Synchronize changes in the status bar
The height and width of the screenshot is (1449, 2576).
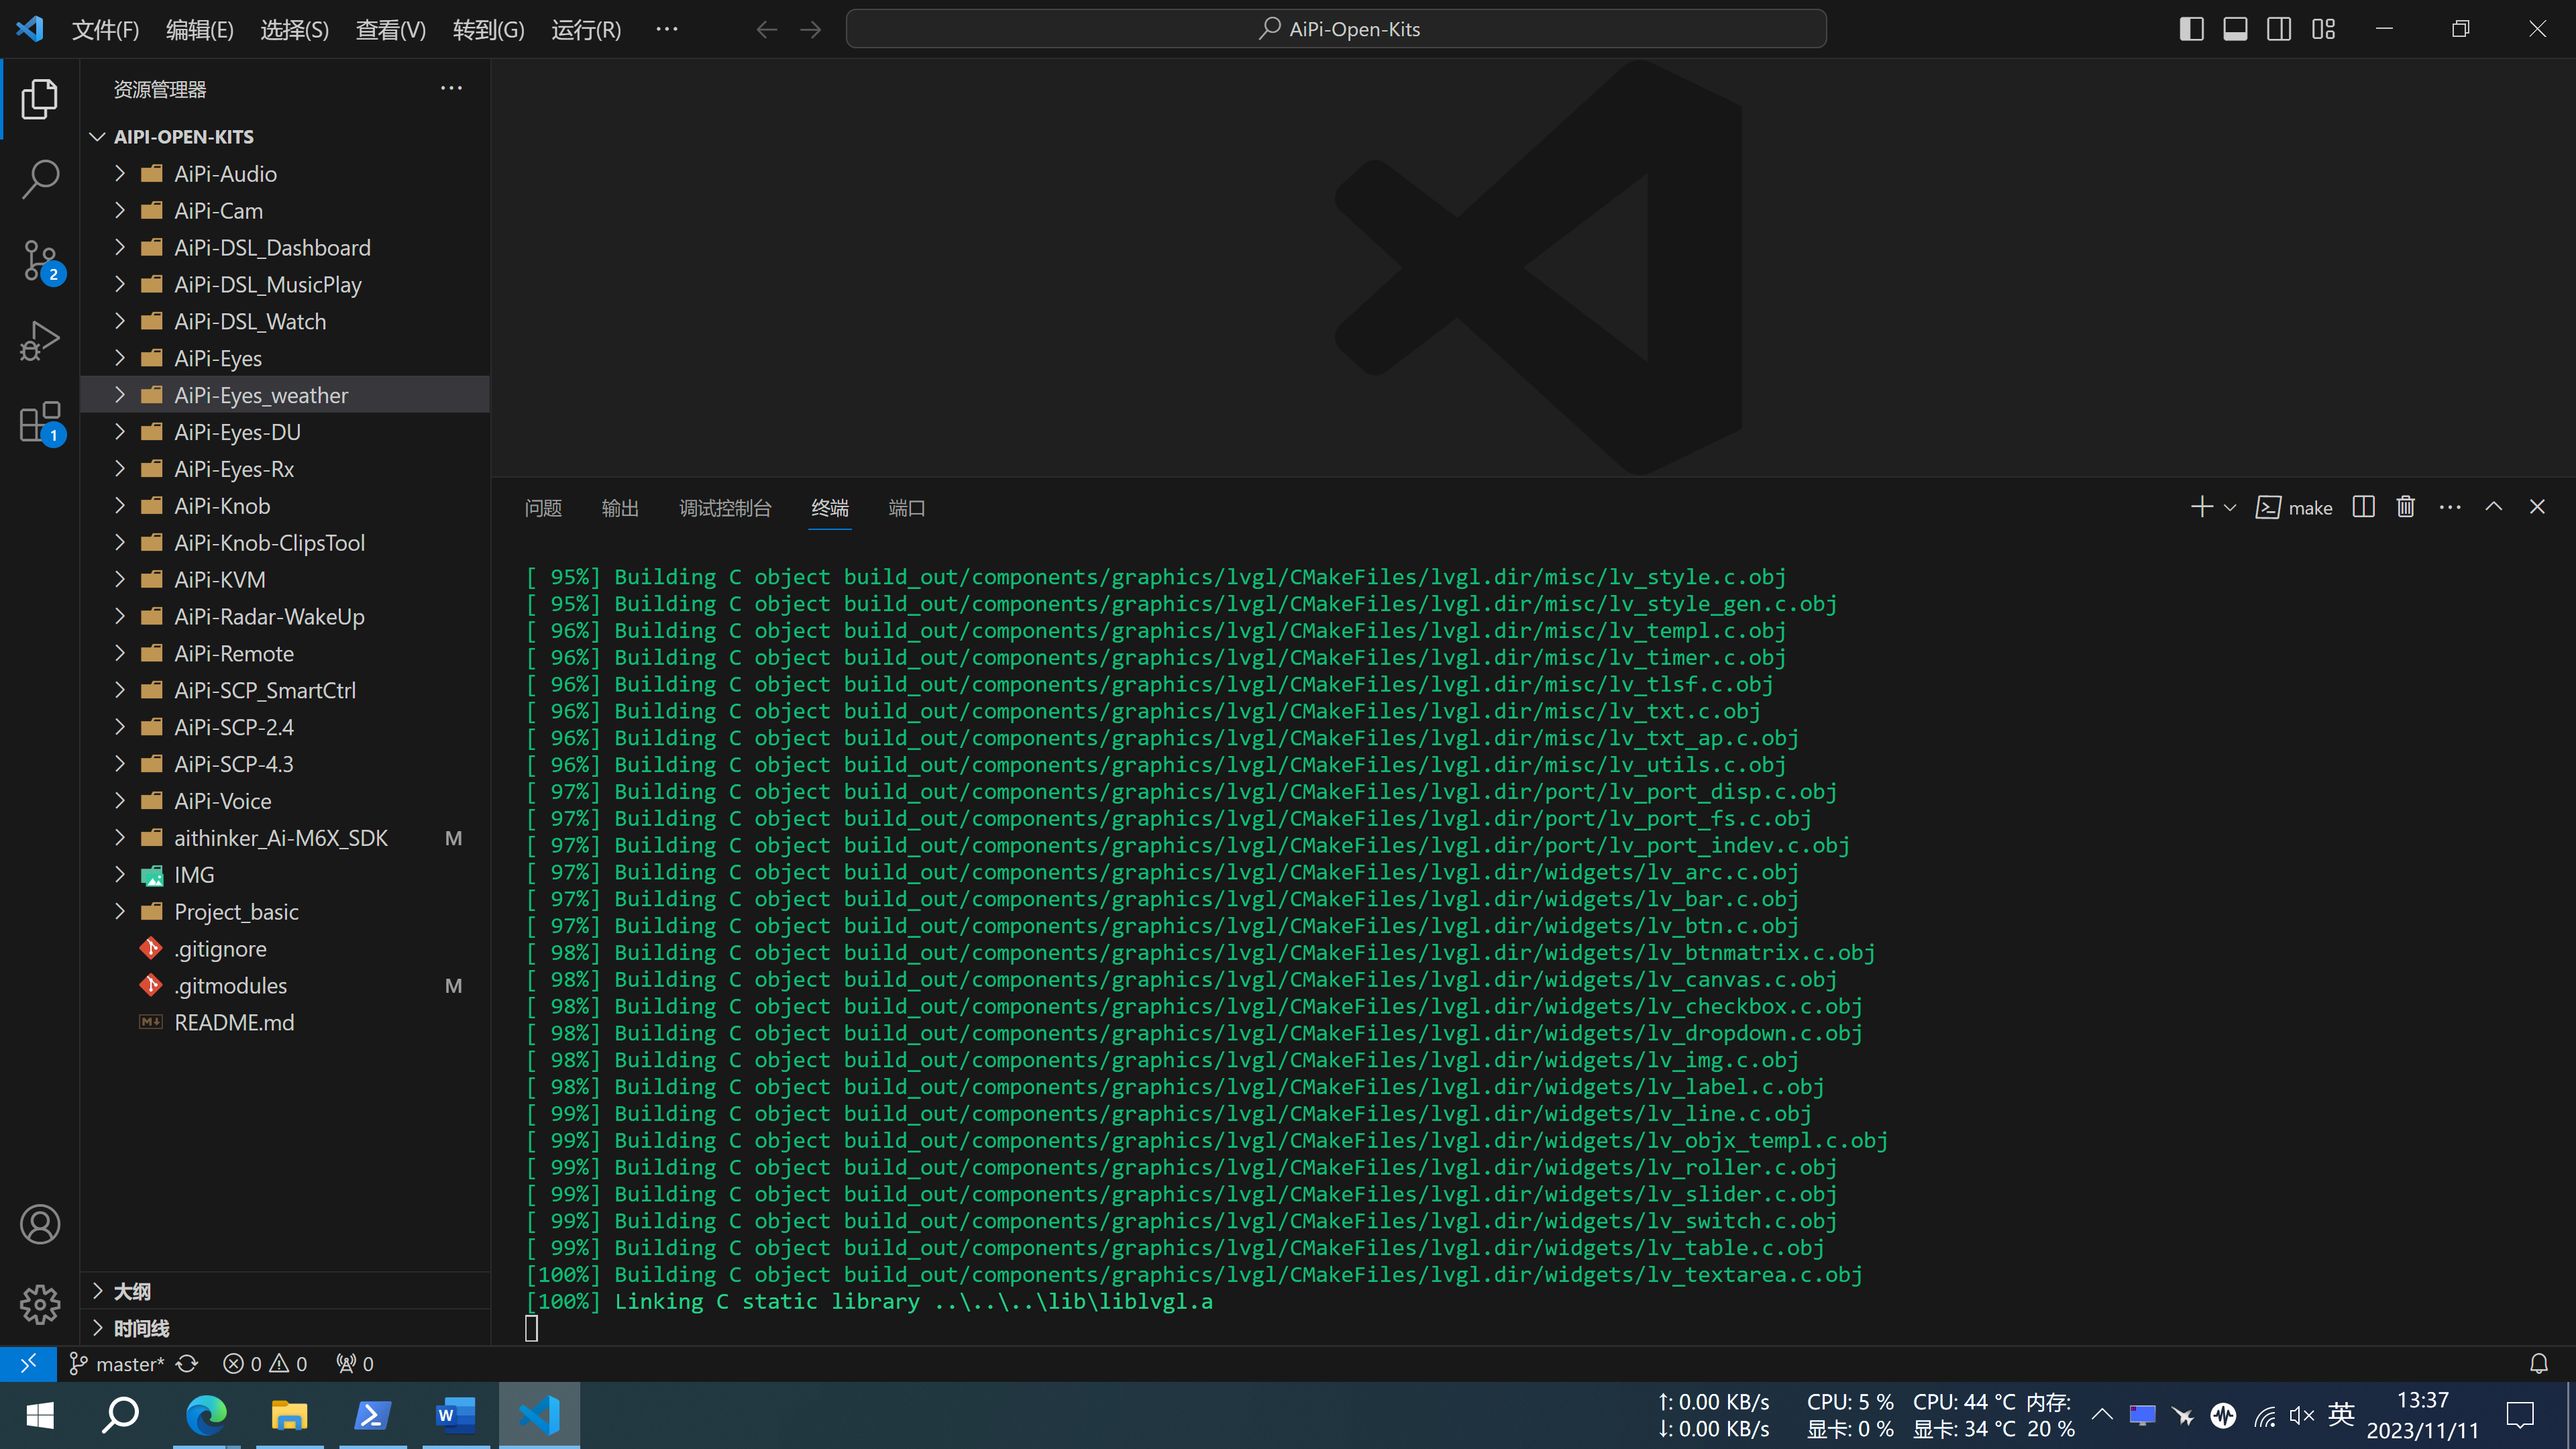point(187,1364)
